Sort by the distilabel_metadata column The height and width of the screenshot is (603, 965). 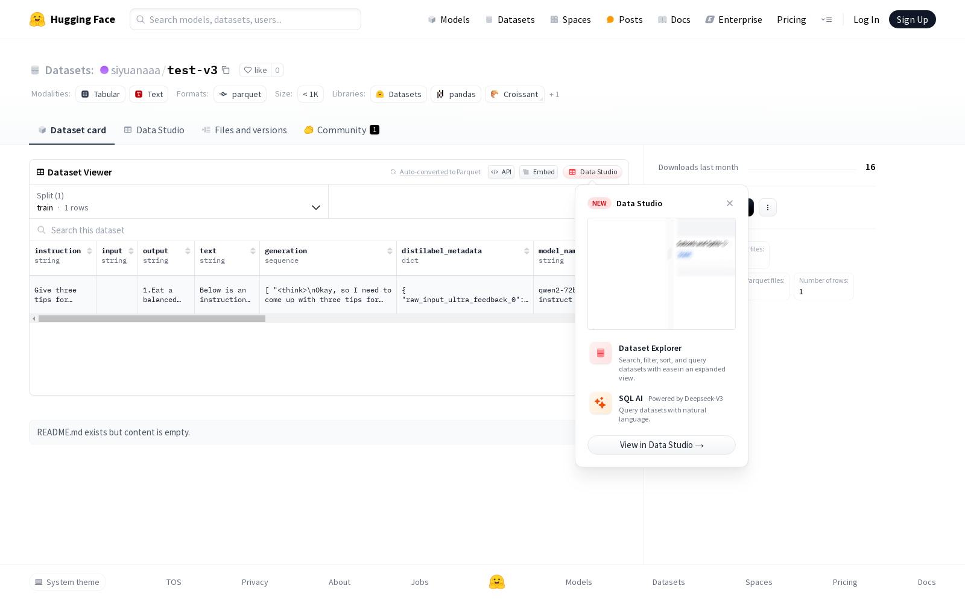pos(527,251)
